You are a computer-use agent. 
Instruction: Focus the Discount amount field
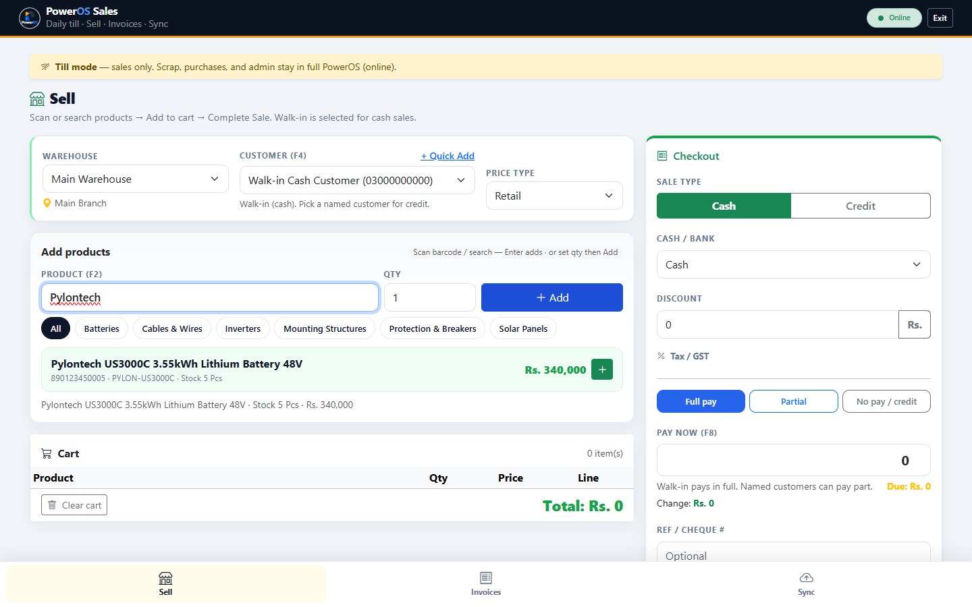pyautogui.click(x=778, y=324)
